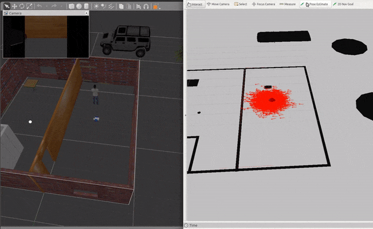Image resolution: width=373 pixels, height=229 pixels.
Task: Activate the rotate mode tool in Gazebo
Action: [22, 6]
